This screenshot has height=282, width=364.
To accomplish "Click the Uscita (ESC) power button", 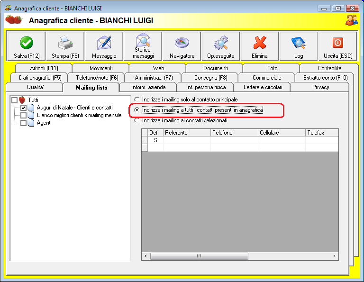I will tap(338, 46).
